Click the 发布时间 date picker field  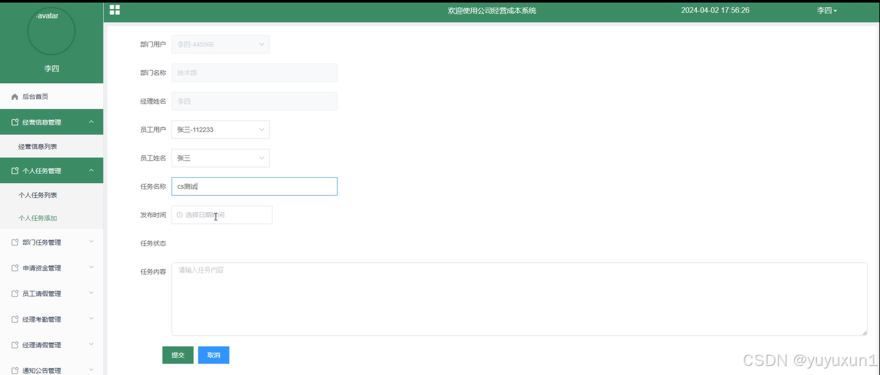click(x=222, y=215)
